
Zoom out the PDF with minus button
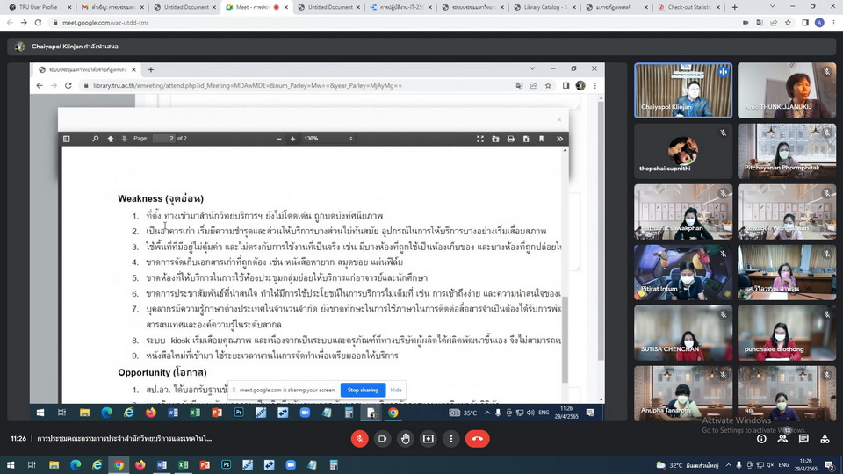[x=278, y=139]
